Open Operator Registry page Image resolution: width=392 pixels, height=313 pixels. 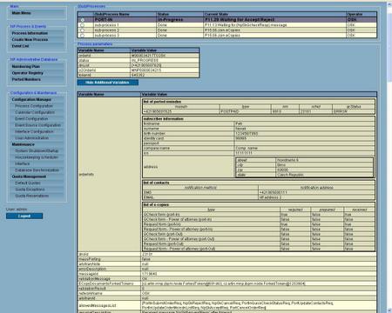[36, 73]
